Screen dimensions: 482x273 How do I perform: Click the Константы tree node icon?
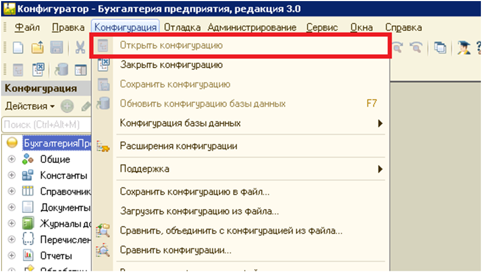(x=28, y=175)
